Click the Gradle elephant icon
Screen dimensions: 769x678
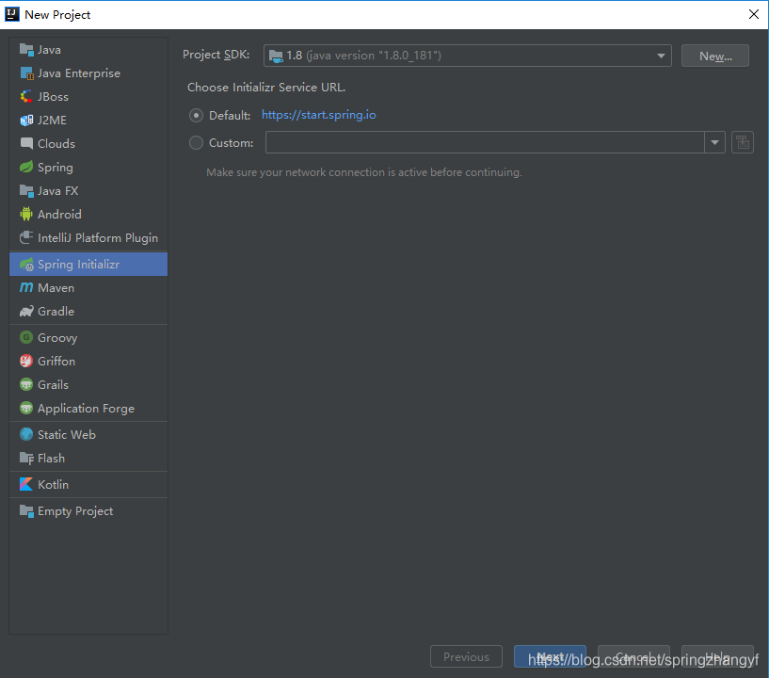[x=26, y=311]
